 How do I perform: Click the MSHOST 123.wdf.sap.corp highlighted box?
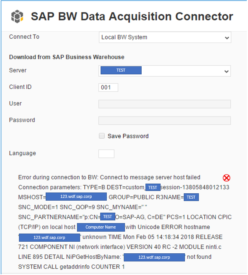[x=76, y=196]
